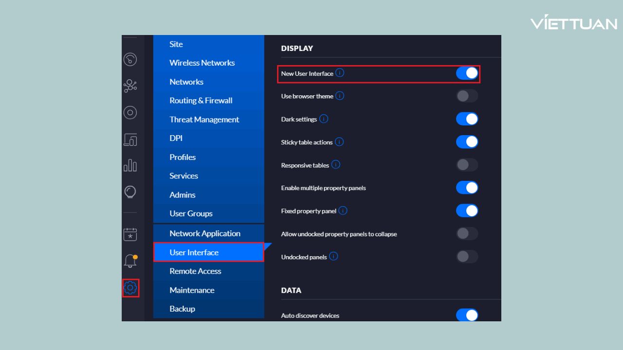Open the Dashboard gauge icon in sidebar
This screenshot has width=623, height=350.
(x=130, y=59)
